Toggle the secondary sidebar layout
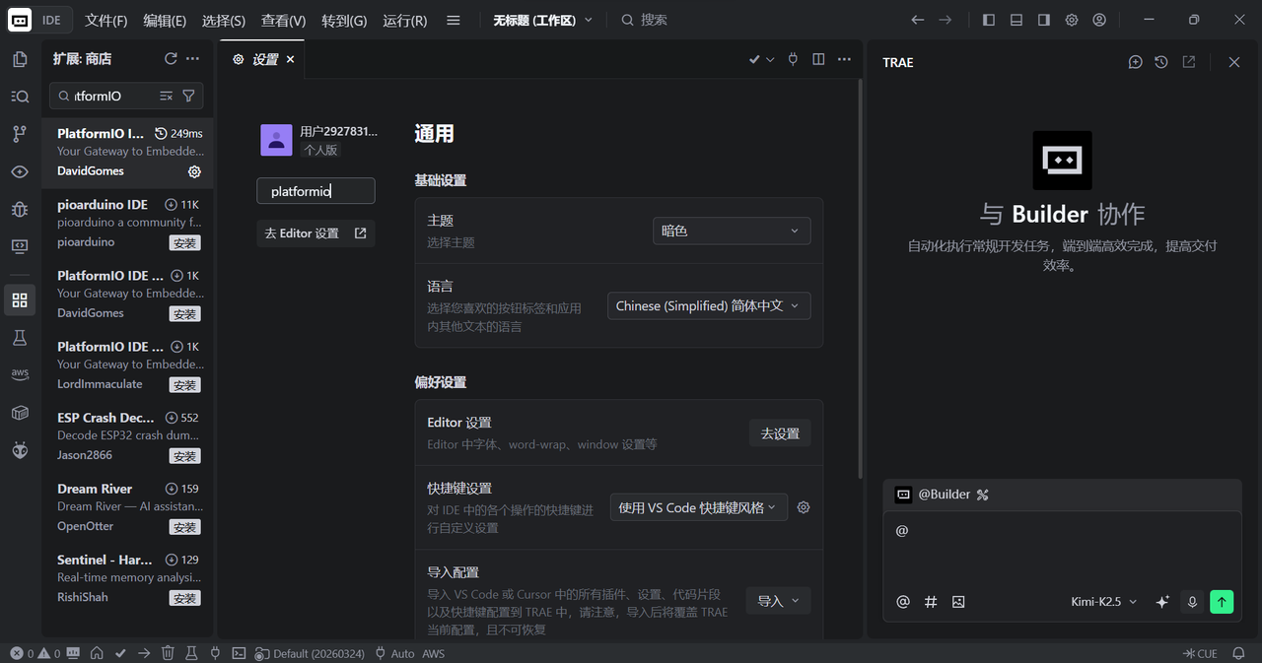This screenshot has width=1262, height=663. pos(1044,20)
